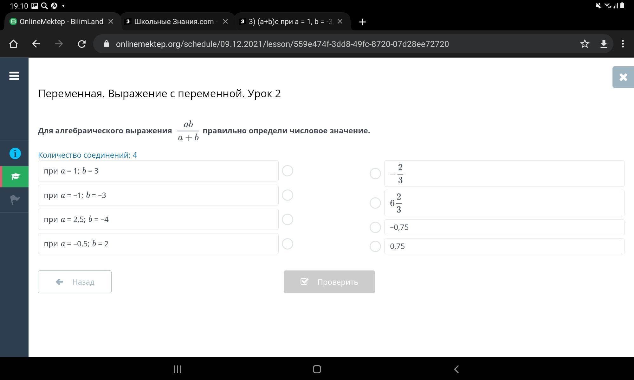This screenshot has width=634, height=380.
Task: Bookmark page with star icon
Action: 585,44
